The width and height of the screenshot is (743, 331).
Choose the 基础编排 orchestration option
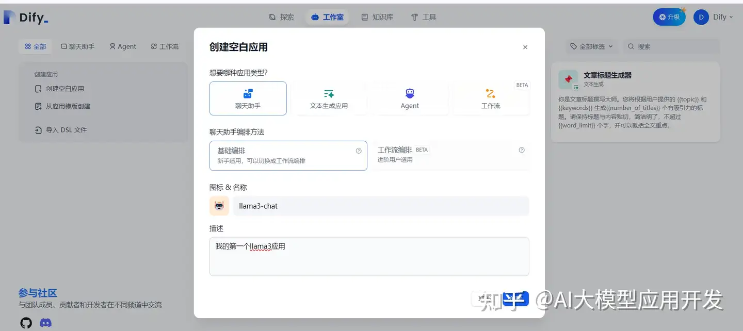click(x=288, y=156)
